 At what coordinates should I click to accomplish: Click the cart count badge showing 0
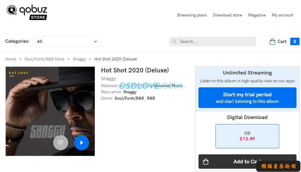(x=295, y=42)
